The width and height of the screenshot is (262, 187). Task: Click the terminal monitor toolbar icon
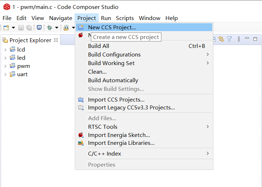(x=39, y=28)
